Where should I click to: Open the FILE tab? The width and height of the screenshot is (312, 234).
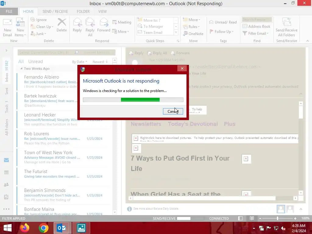point(9,11)
